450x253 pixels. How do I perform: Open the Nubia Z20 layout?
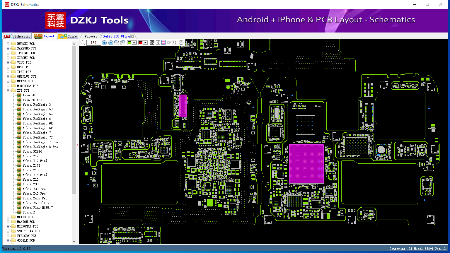click(30, 180)
